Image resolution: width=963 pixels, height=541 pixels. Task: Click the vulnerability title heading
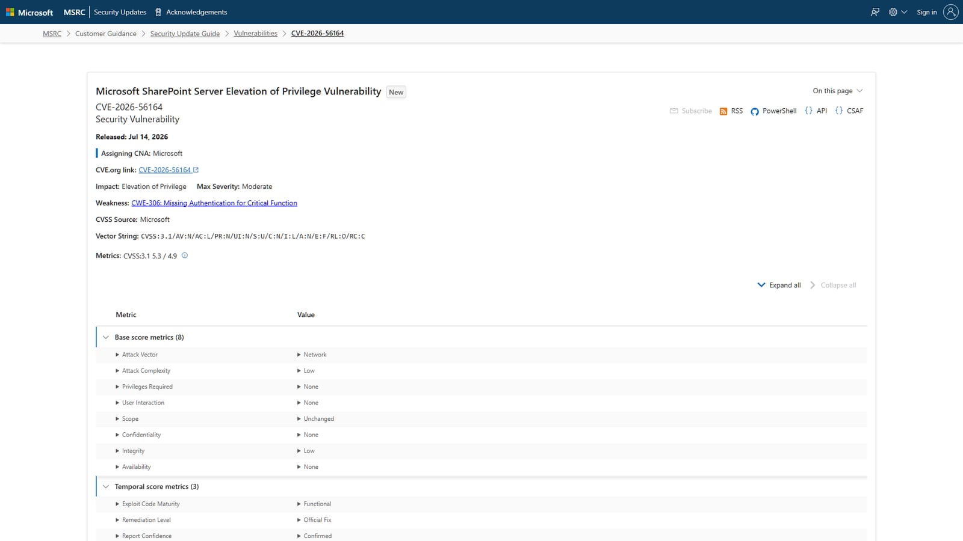[x=238, y=91]
